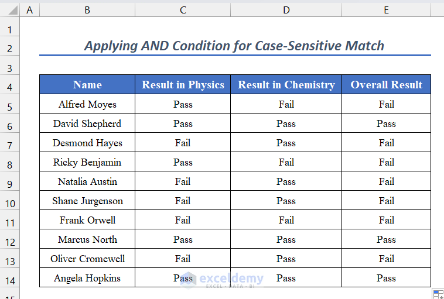Select David Shepherd's Overall Result cell
The width and height of the screenshot is (444, 299).
(386, 123)
